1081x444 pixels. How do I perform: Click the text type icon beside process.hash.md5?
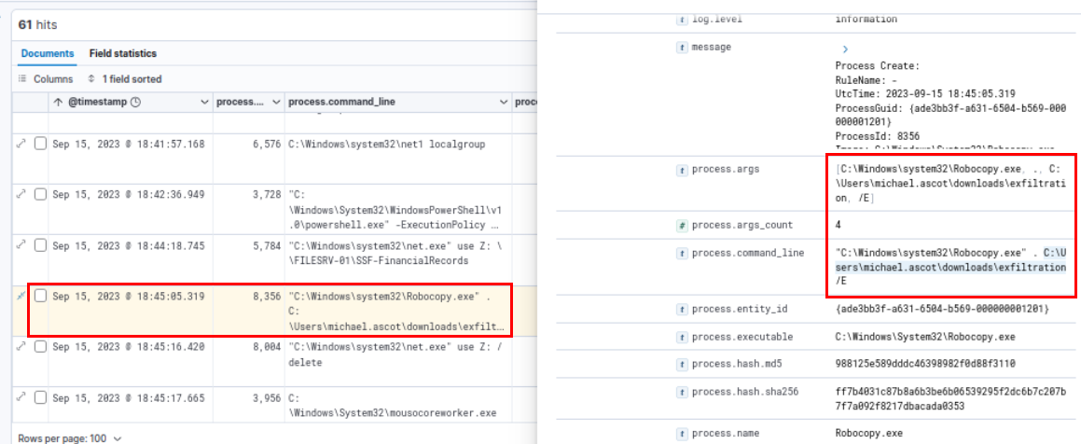coord(682,364)
